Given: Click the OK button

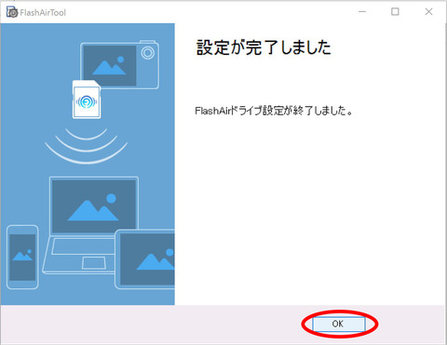Looking at the screenshot, I should pos(338,324).
